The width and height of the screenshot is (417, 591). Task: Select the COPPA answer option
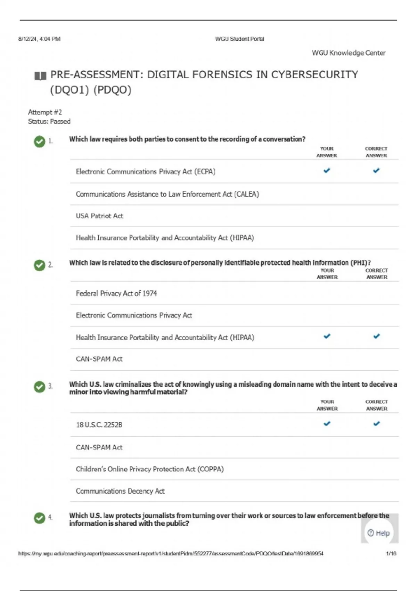pyautogui.click(x=150, y=469)
